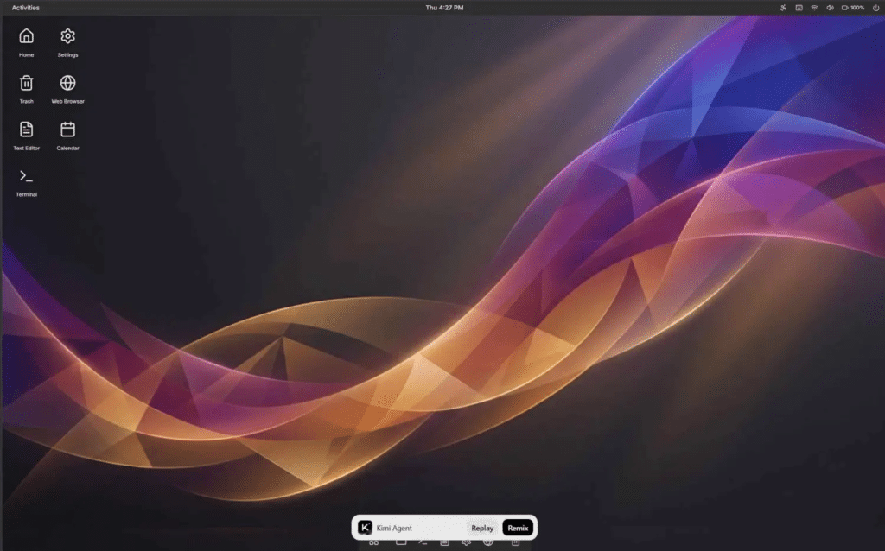The width and height of the screenshot is (885, 551).
Task: Click the Wi-Fi network indicator
Action: (x=814, y=8)
